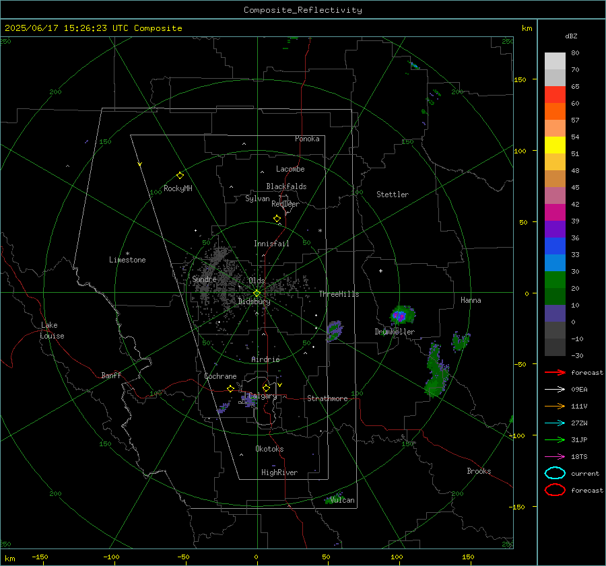This screenshot has width=606, height=566.
Task: Click the Okotoks label
Action: [x=269, y=450]
